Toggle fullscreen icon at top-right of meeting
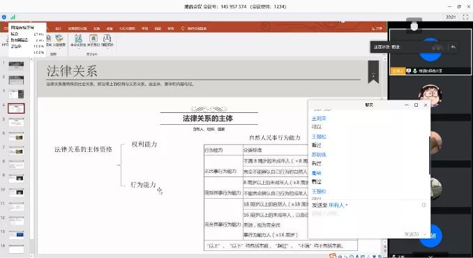This screenshot has width=473, height=258. click(465, 17)
